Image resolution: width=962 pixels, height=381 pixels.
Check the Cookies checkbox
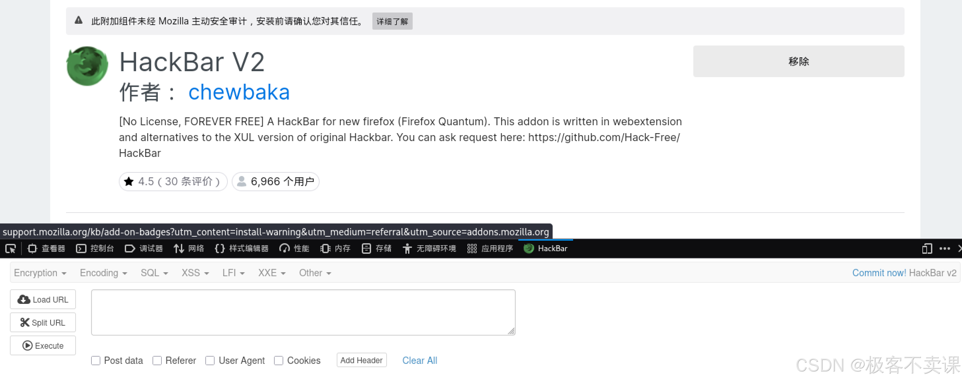click(x=279, y=361)
